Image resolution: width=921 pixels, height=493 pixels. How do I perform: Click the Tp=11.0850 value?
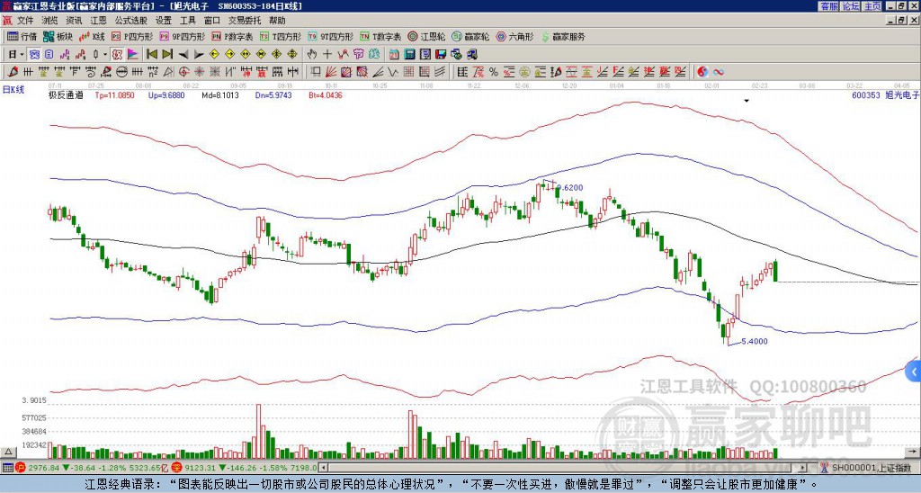[114, 95]
